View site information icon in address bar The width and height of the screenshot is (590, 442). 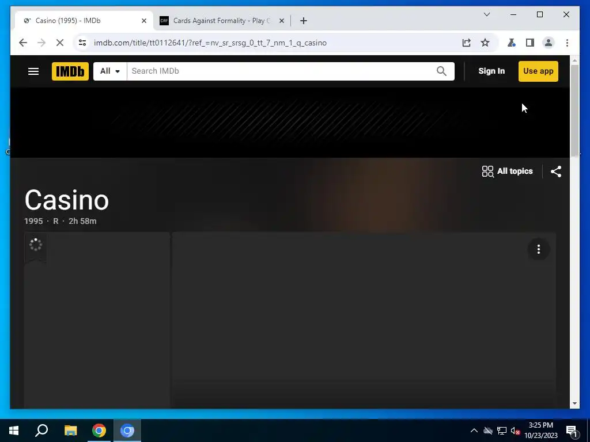point(82,43)
